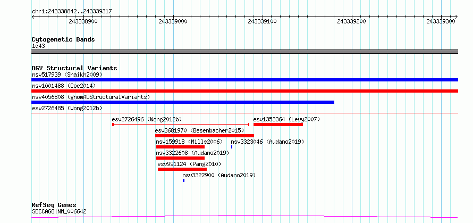Click the DGV Structural Variants track title
The width and height of the screenshot is (473, 223).
pos(74,68)
